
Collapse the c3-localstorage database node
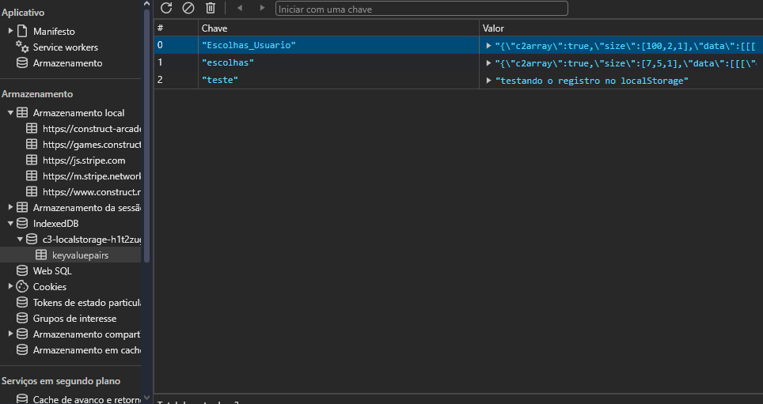20,239
